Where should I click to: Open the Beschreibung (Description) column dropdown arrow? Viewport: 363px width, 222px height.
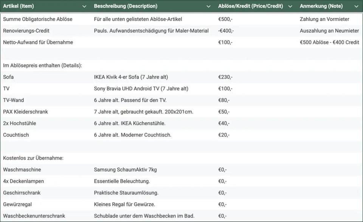pos(208,6)
